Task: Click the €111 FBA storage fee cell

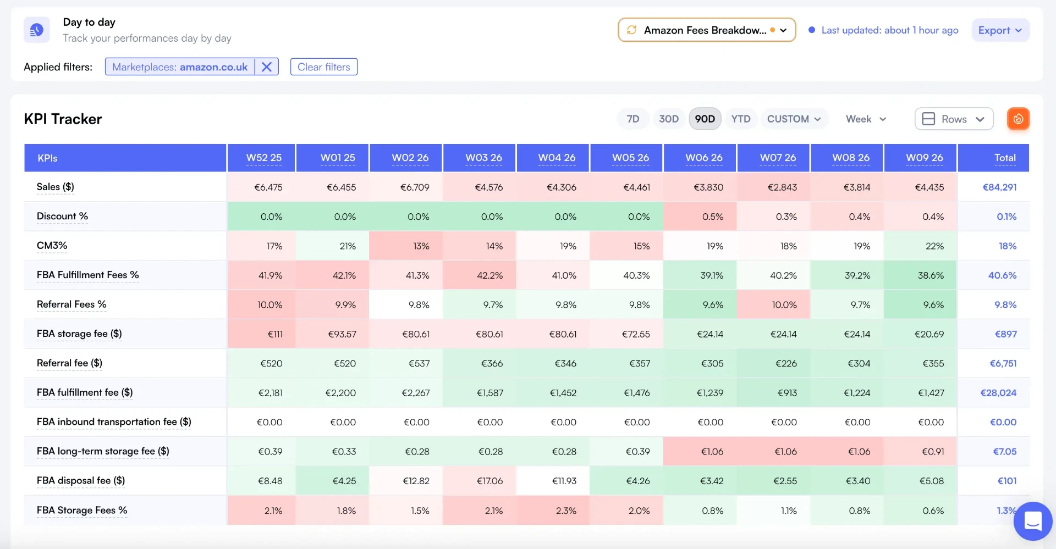Action: [x=262, y=334]
